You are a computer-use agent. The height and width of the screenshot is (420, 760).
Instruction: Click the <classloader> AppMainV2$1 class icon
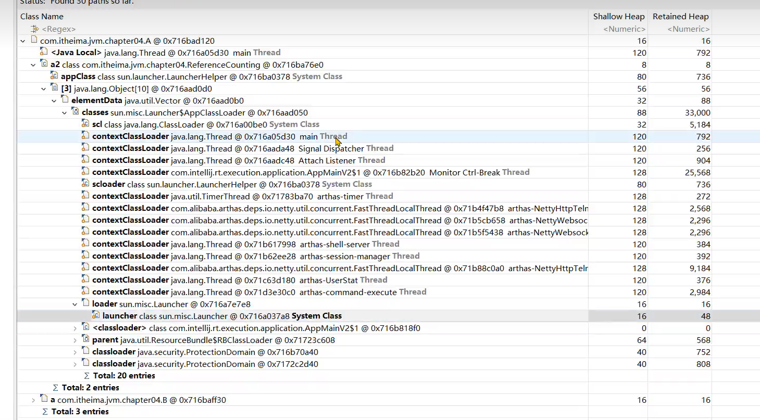tap(86, 327)
